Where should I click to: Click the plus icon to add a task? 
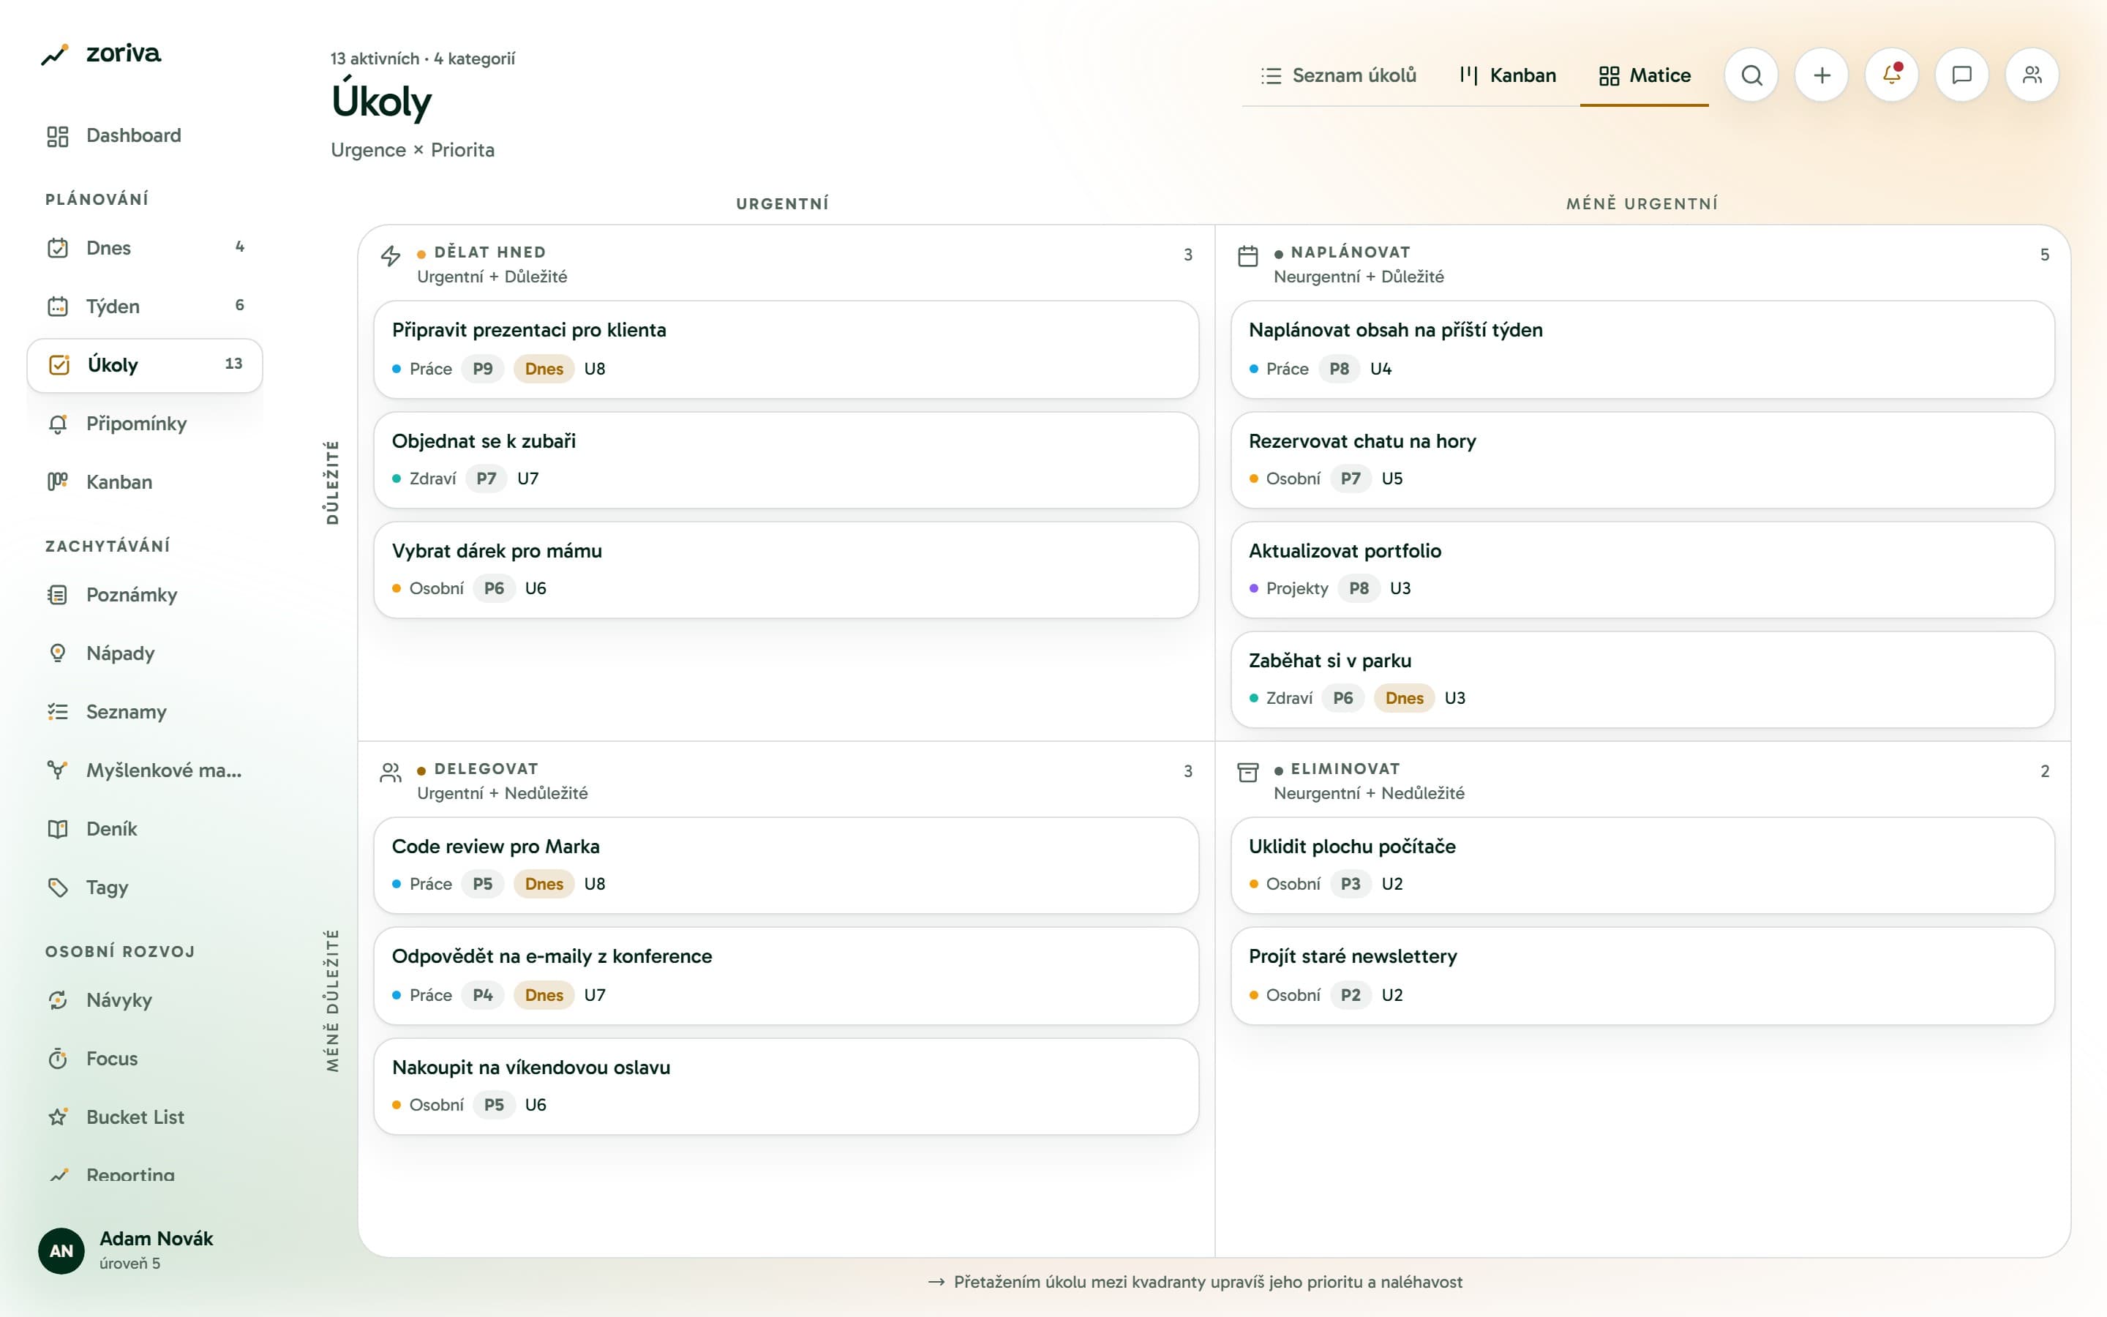coord(1822,75)
